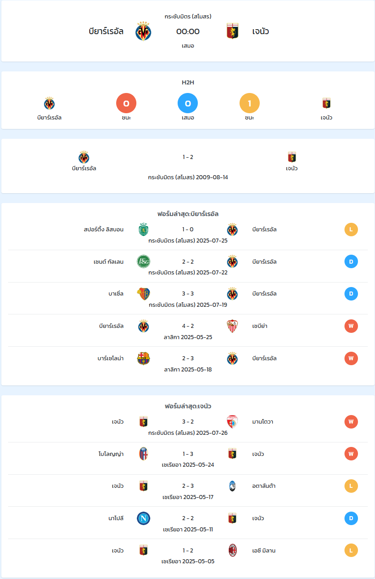Click the St. Gallen club logo
375x579 pixels.
click(x=144, y=262)
